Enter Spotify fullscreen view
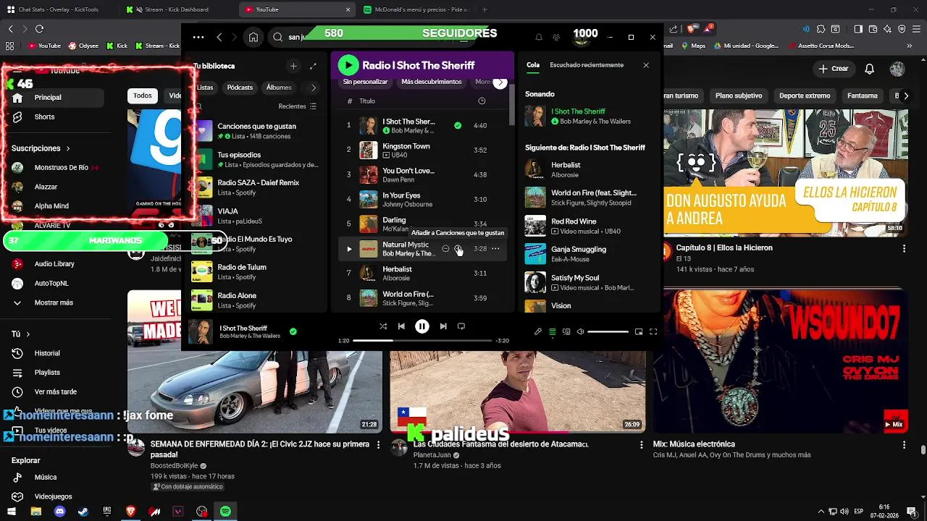Screen dimensions: 927x521 (653, 332)
